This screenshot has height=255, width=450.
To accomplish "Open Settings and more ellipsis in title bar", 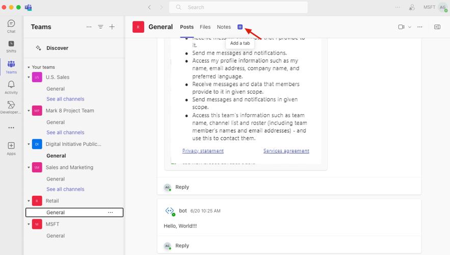I will 398,7.
